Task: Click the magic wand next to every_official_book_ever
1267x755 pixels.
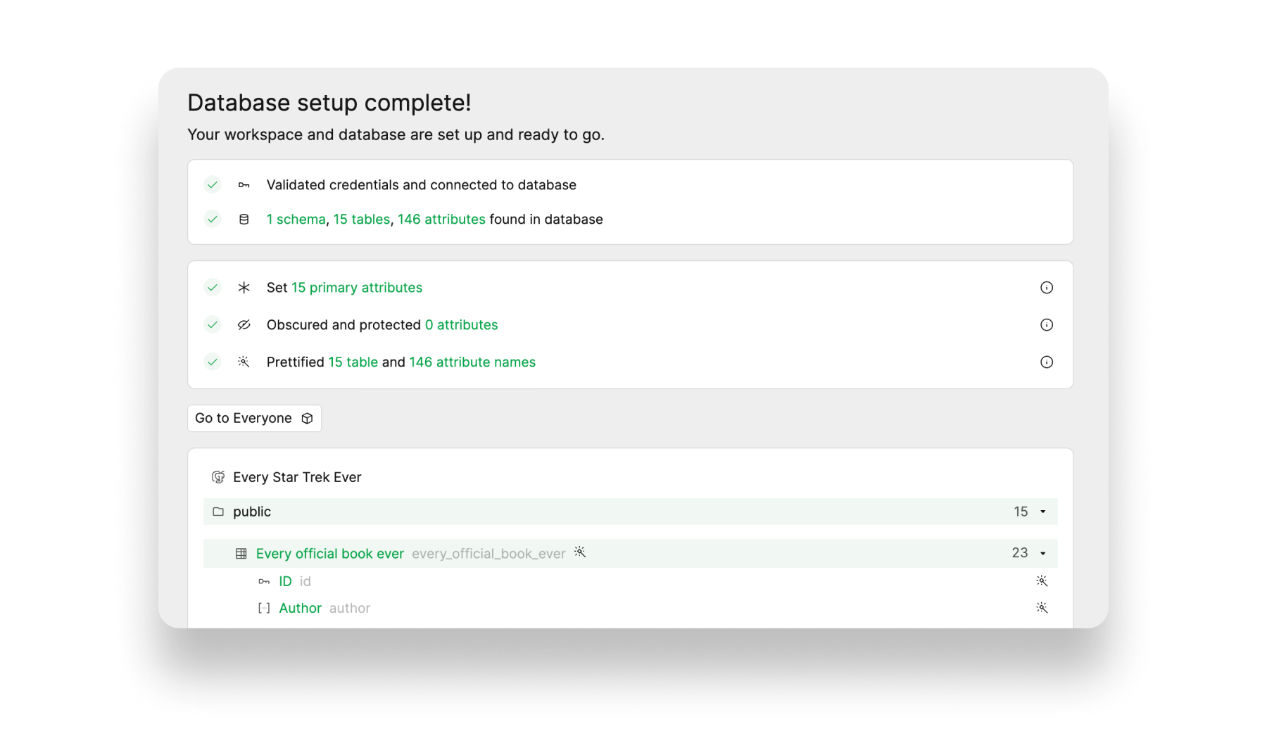Action: pyautogui.click(x=580, y=554)
